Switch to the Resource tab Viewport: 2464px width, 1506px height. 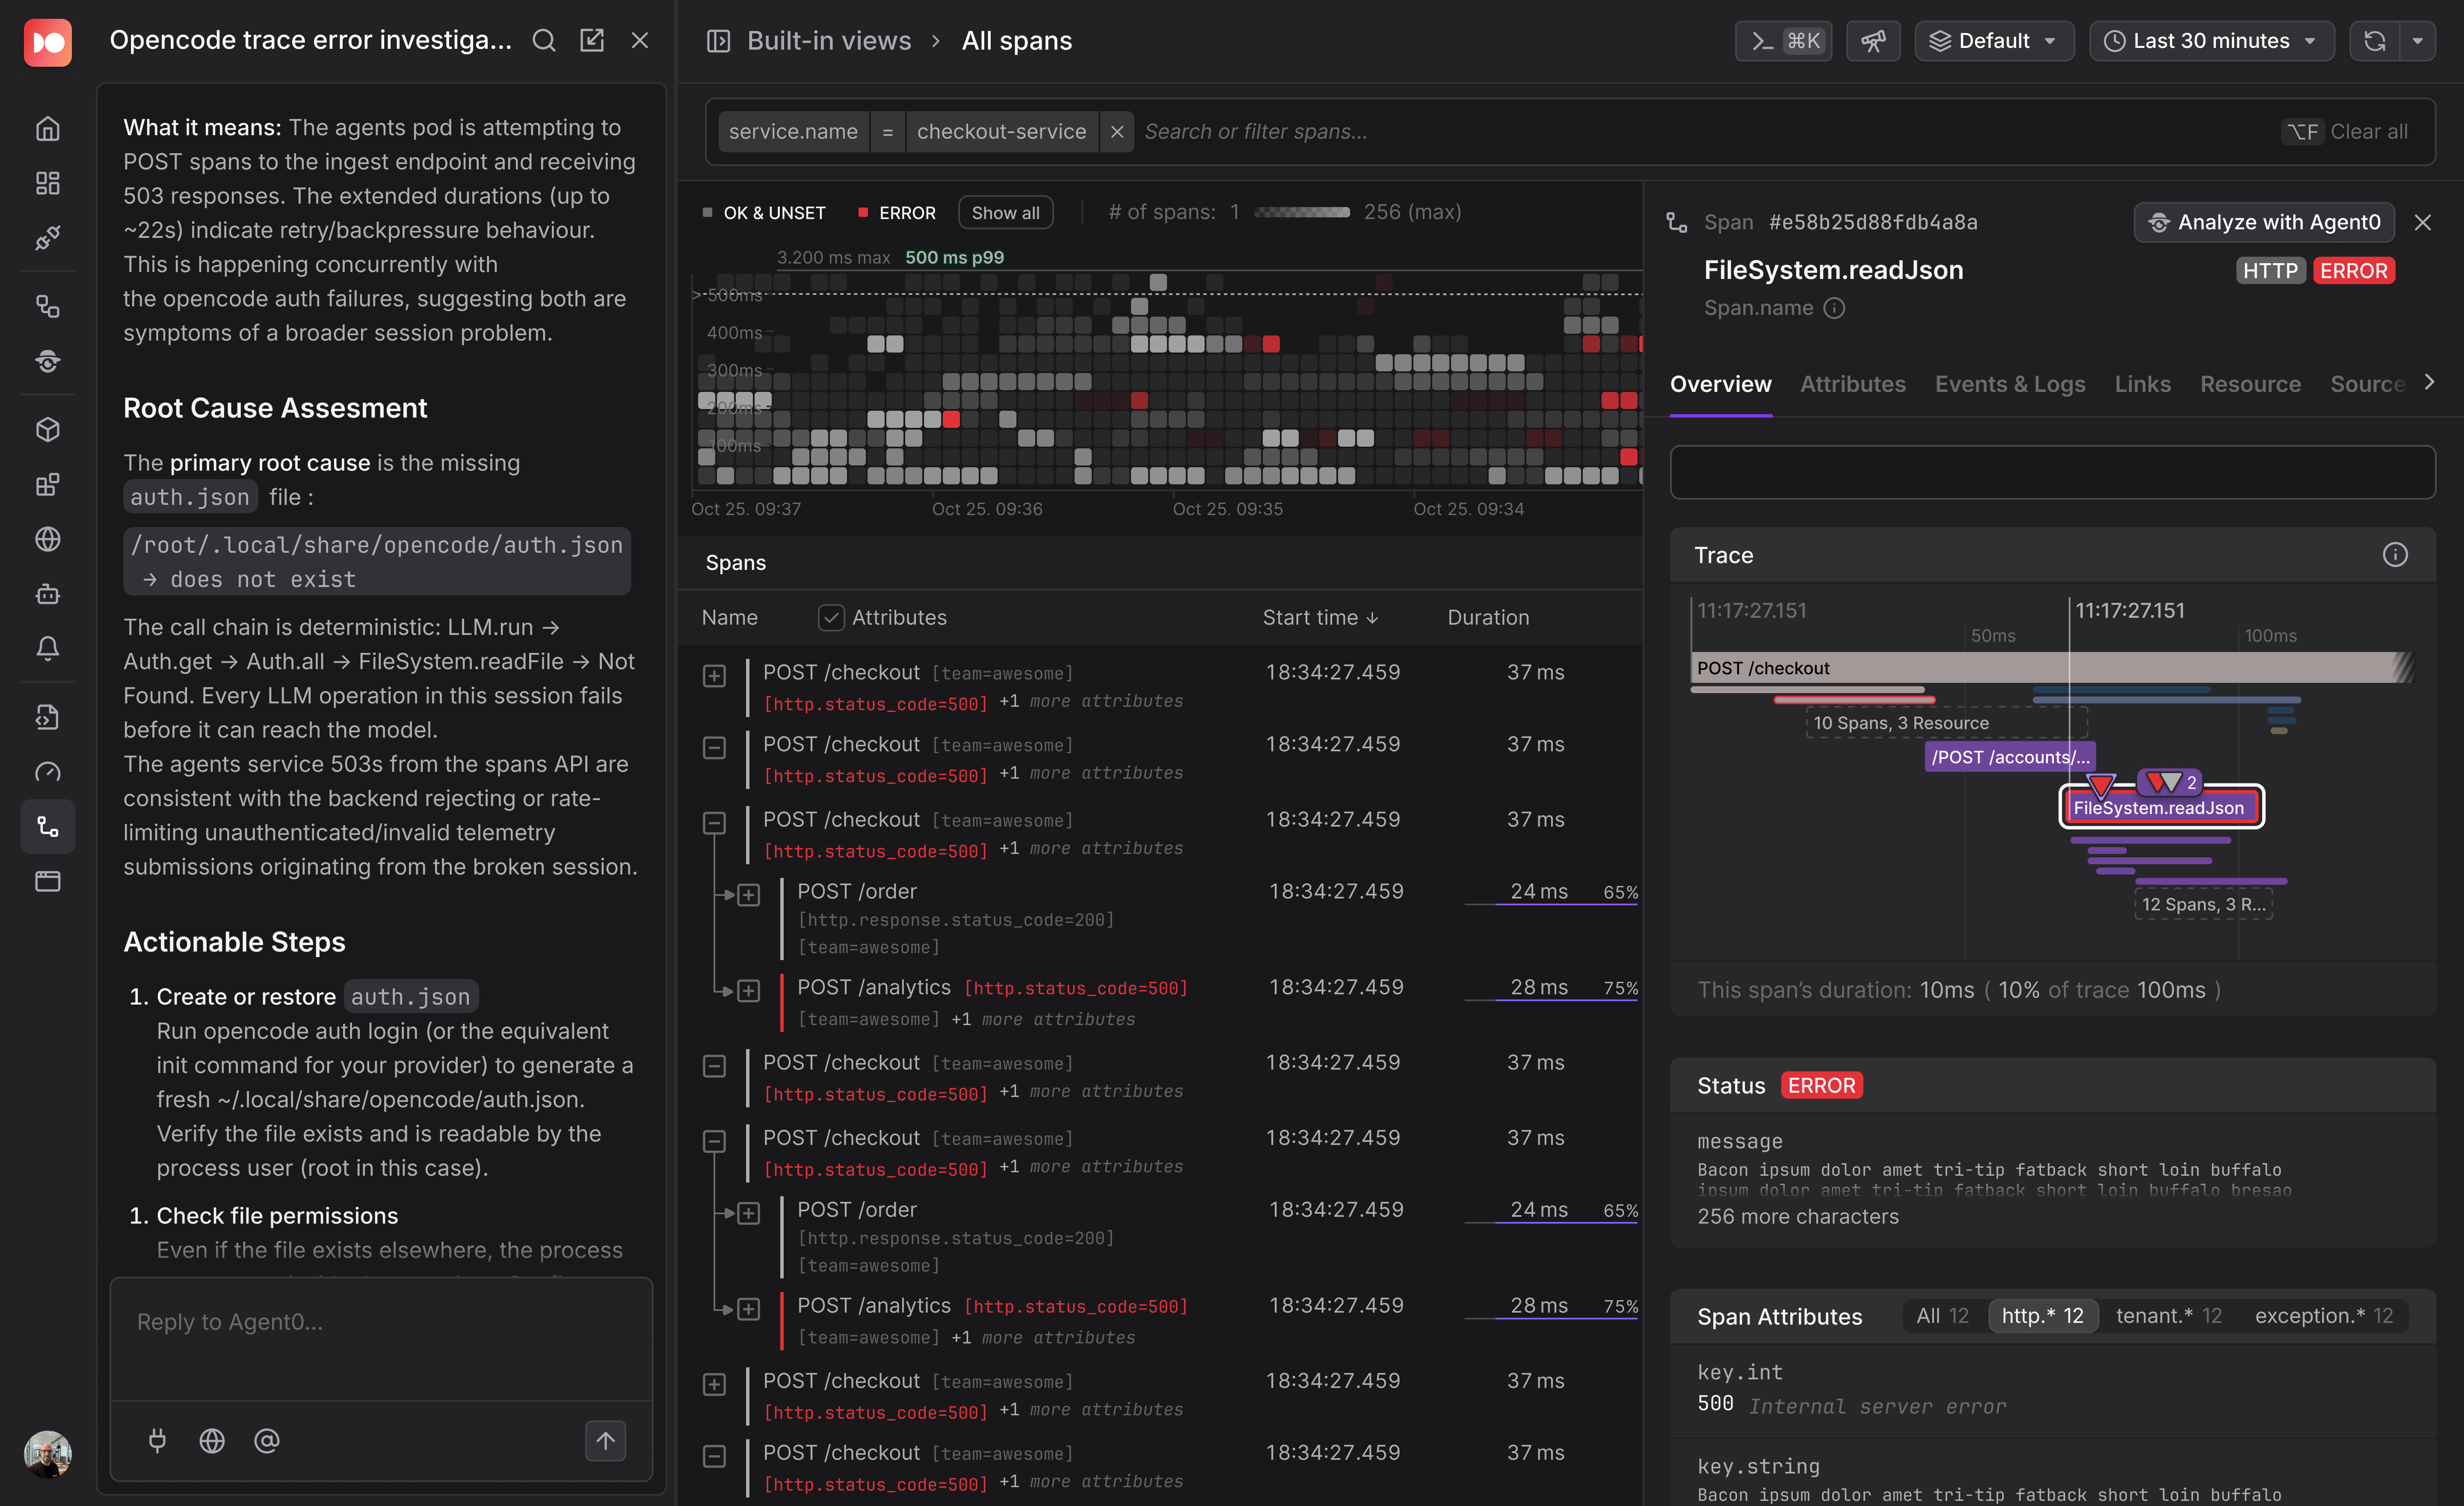2250,384
